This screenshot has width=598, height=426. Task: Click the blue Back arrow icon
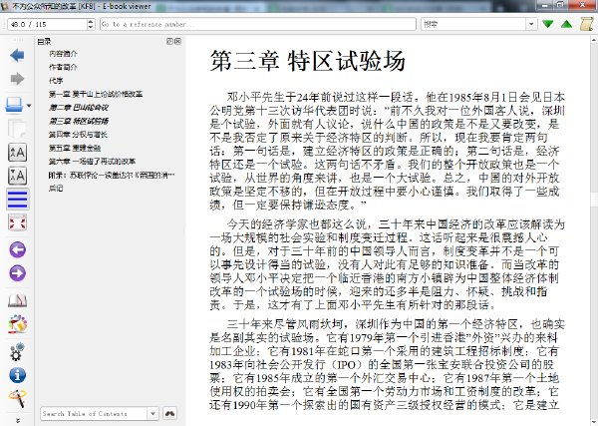17,56
